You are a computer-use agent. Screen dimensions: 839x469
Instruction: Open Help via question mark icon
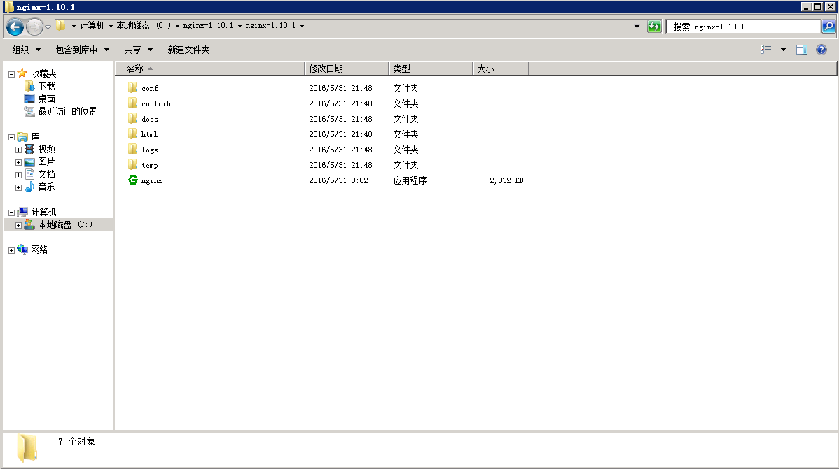click(x=821, y=50)
